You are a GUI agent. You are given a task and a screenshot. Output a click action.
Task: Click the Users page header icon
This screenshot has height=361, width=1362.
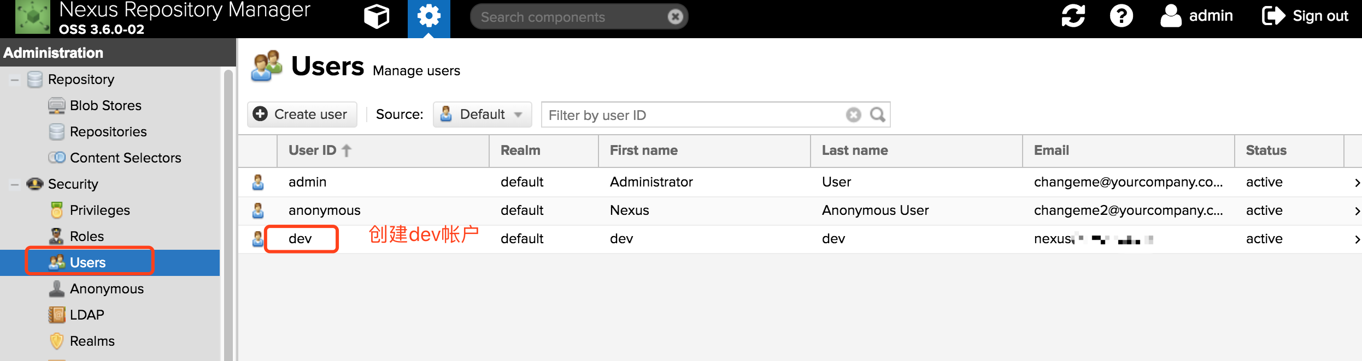coord(267,66)
